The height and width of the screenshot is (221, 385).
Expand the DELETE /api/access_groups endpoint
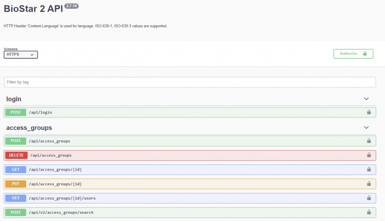(165, 155)
